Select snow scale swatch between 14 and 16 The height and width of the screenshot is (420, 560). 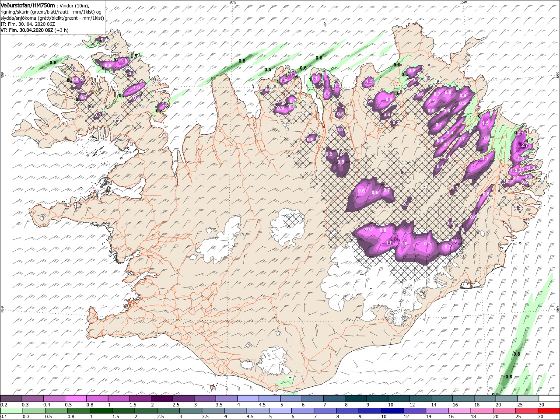441,399
